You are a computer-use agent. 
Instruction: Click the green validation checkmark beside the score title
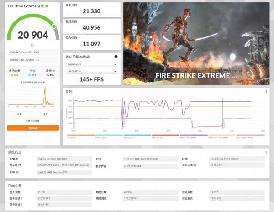(47, 6)
